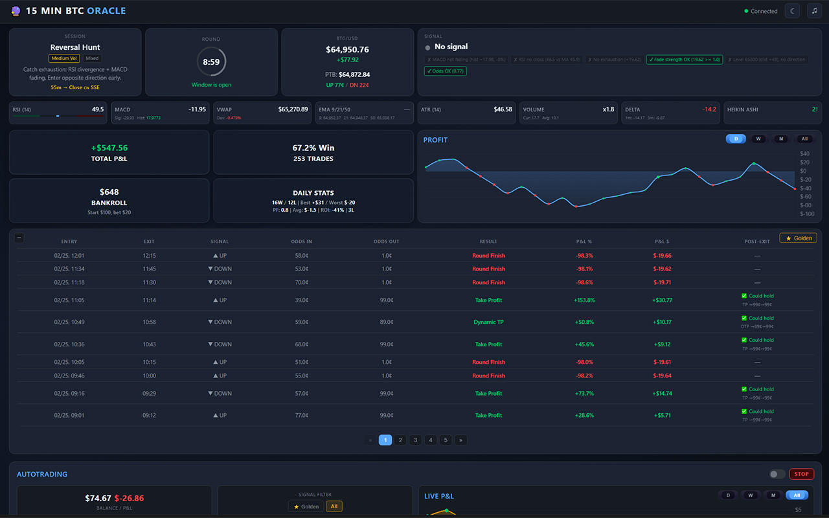Click the gray No signal status dot
829x518 pixels.
(x=427, y=47)
